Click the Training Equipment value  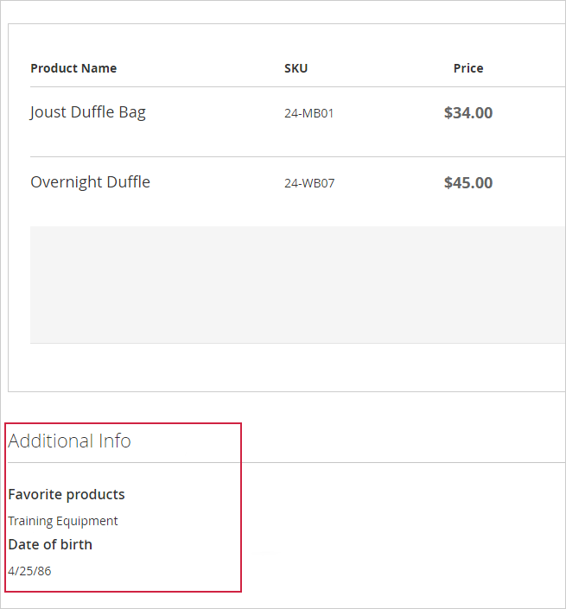tap(63, 521)
